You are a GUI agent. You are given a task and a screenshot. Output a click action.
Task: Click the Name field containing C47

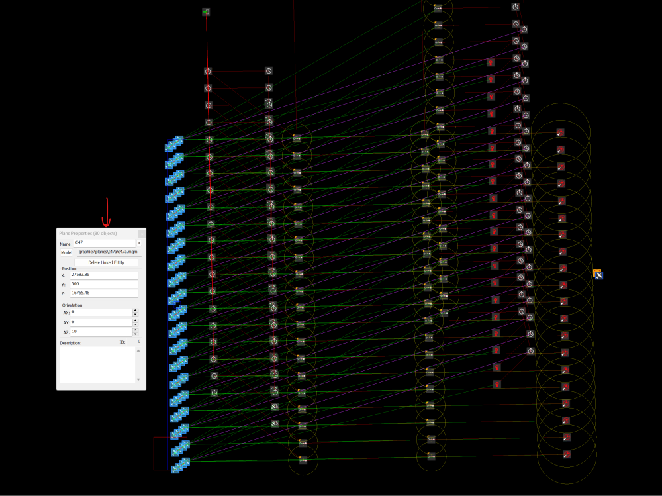(103, 243)
